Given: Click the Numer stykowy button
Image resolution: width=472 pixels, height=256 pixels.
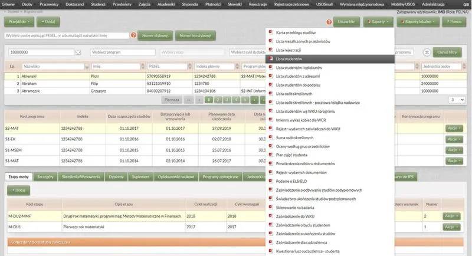Looking at the screenshot, I should click(155, 36).
